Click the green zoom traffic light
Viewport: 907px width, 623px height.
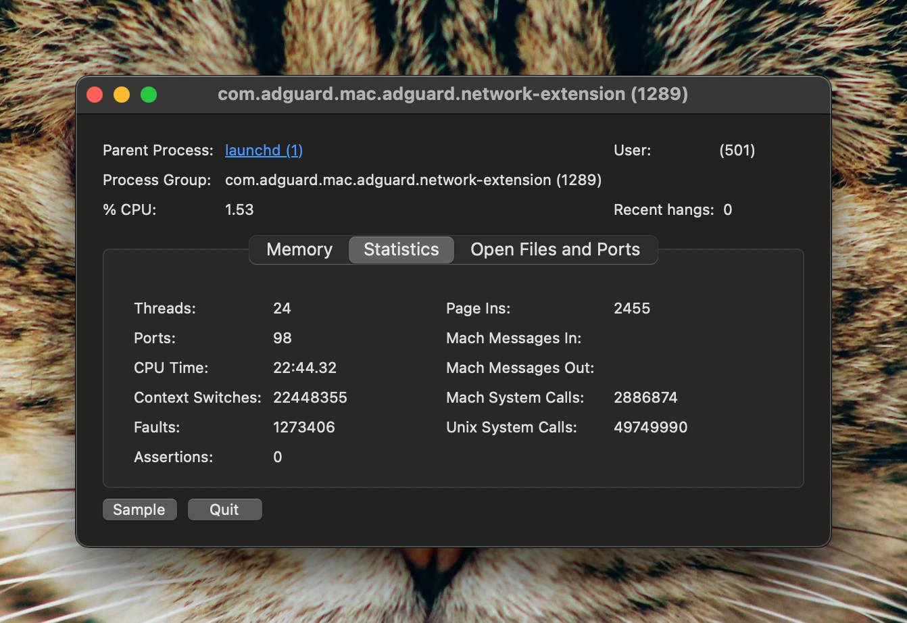pyautogui.click(x=149, y=94)
